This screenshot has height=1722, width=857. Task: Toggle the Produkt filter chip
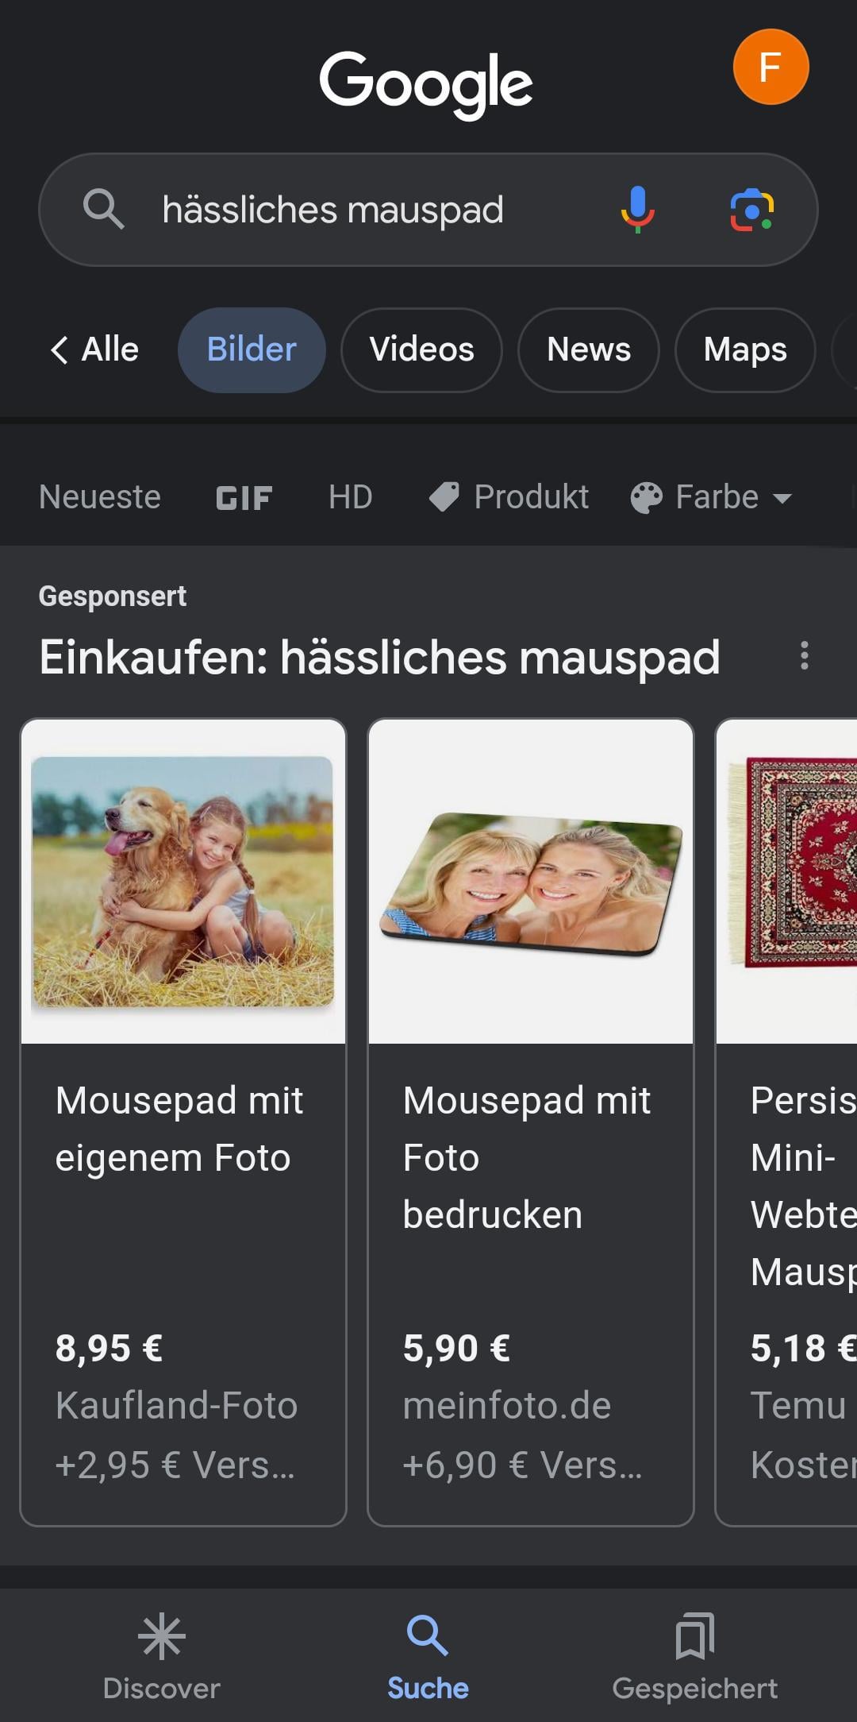(x=509, y=498)
